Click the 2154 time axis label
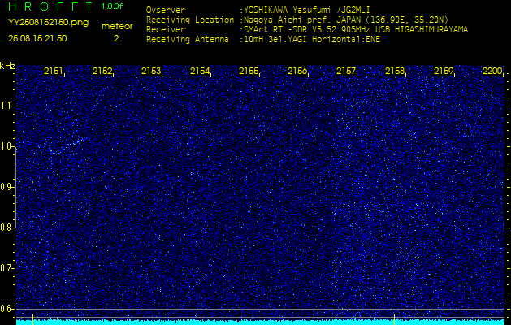The image size is (511, 325). (200, 71)
